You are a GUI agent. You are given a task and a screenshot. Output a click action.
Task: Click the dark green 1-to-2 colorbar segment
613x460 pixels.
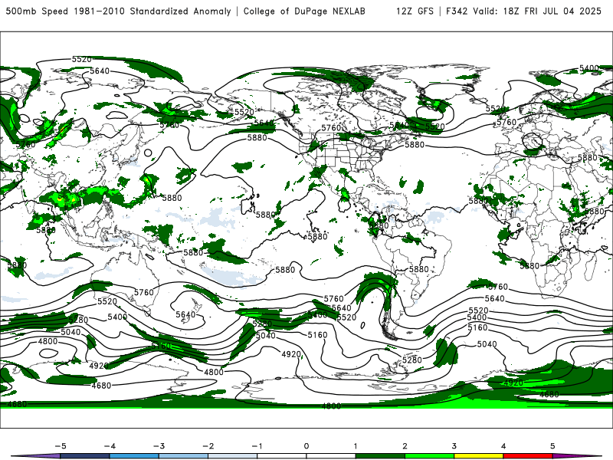pyautogui.click(x=380, y=456)
